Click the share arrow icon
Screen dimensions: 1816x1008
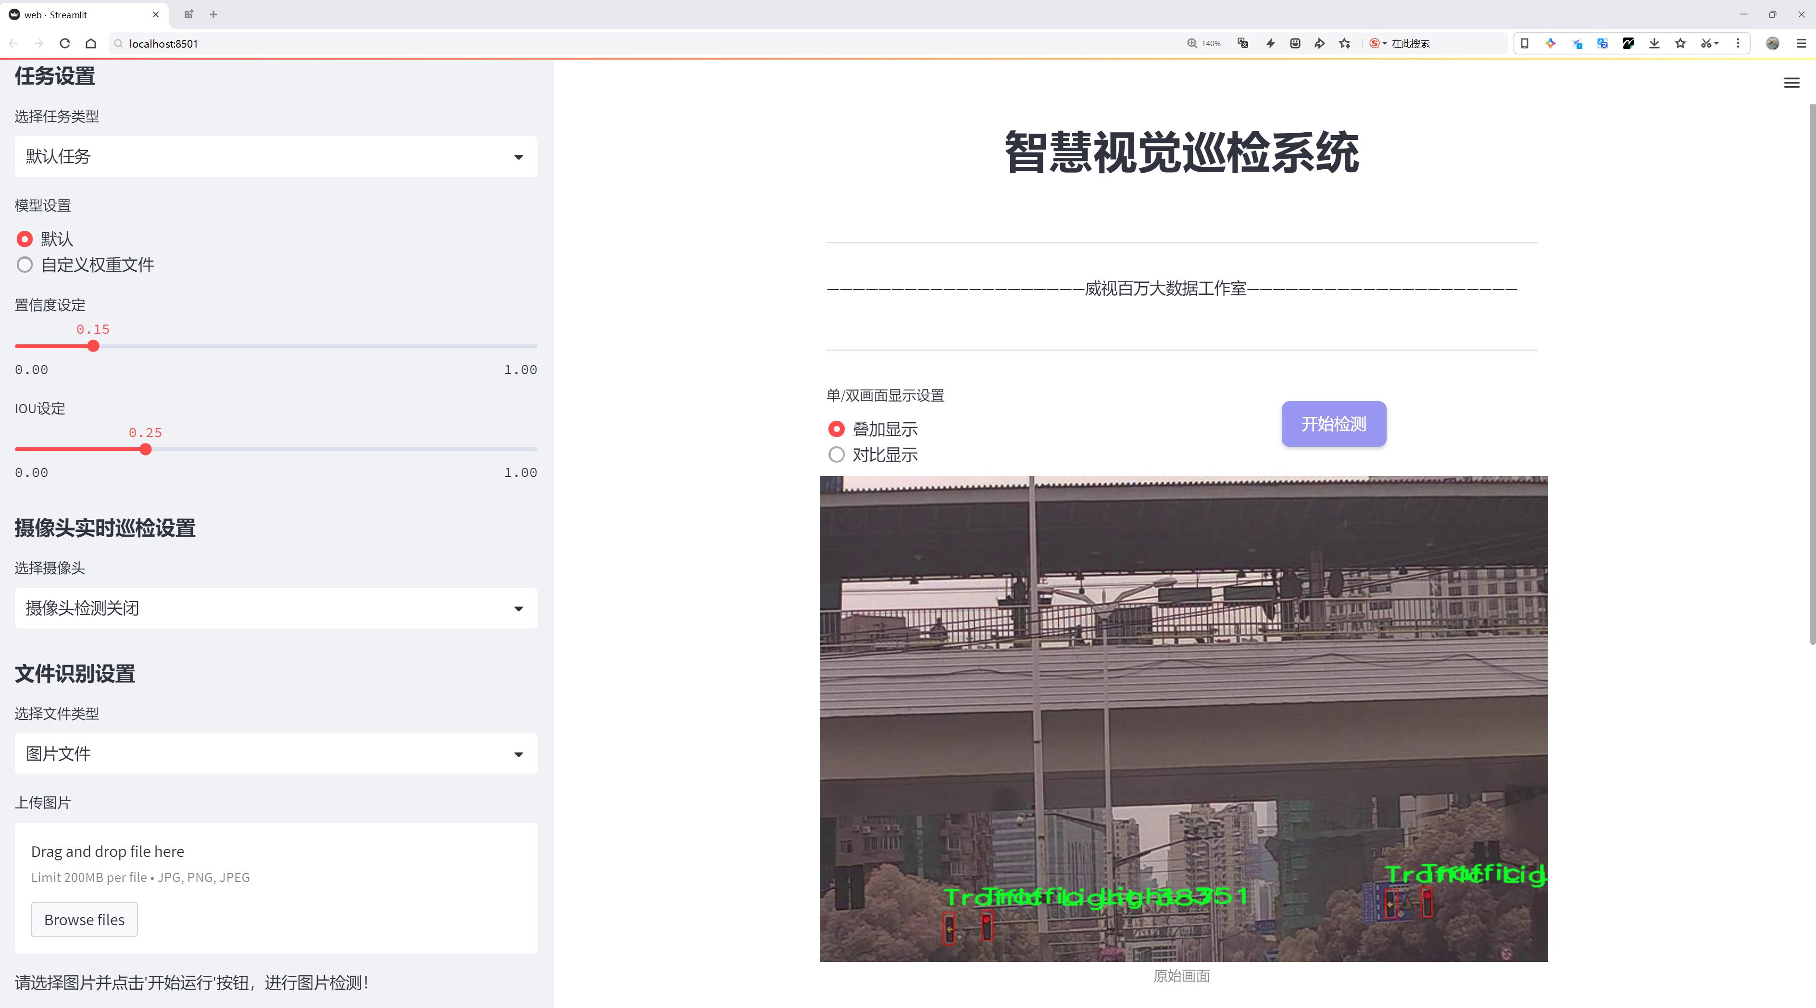point(1319,44)
